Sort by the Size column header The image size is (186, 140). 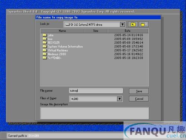[x=96, y=31]
